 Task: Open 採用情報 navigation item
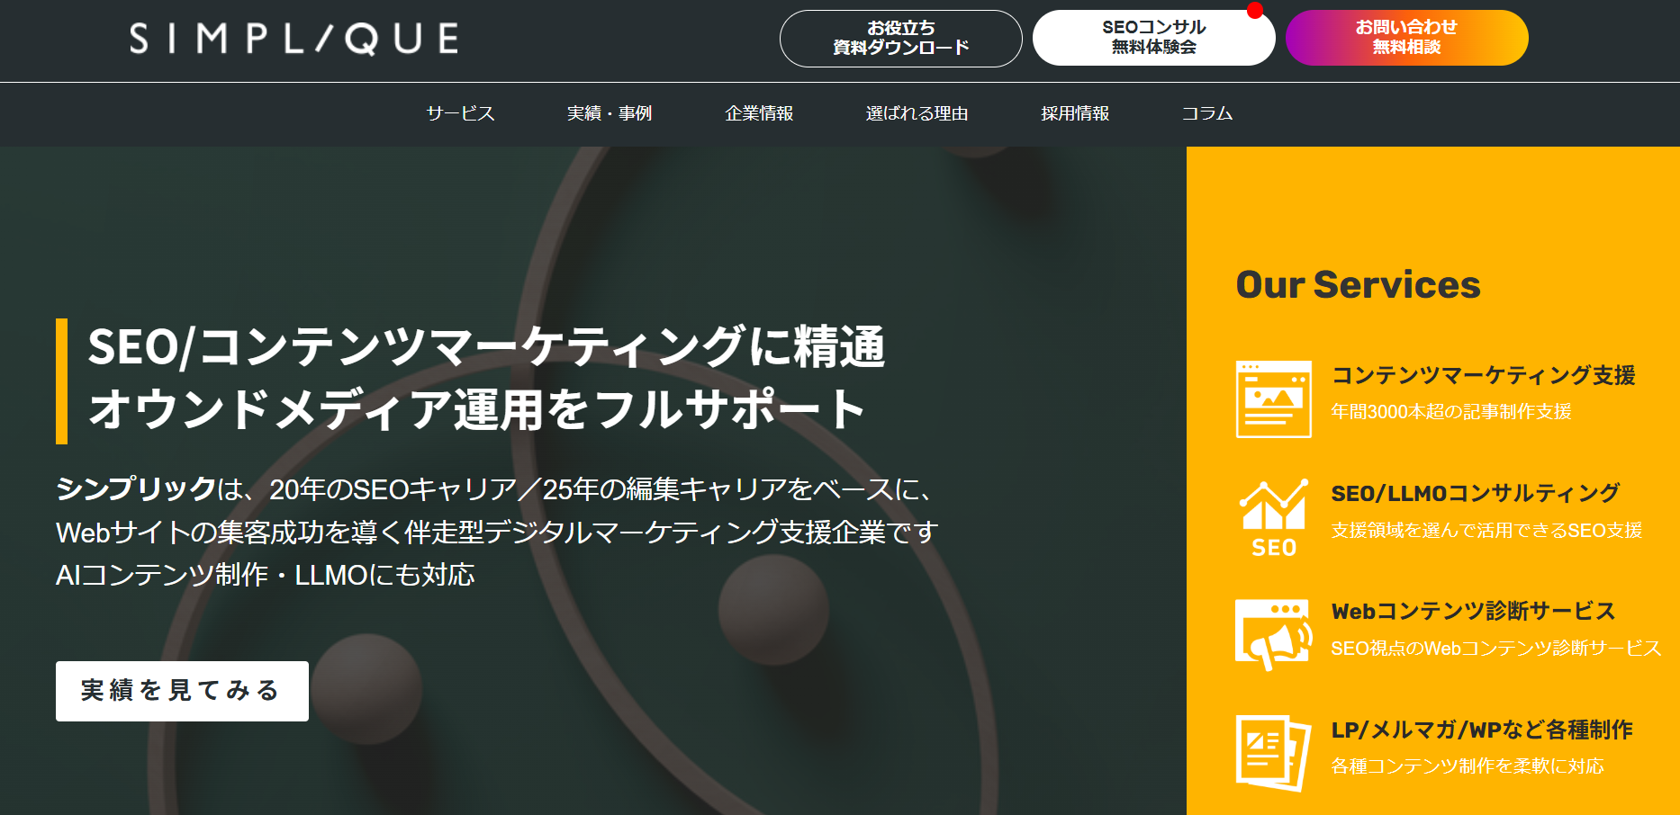tap(1075, 113)
